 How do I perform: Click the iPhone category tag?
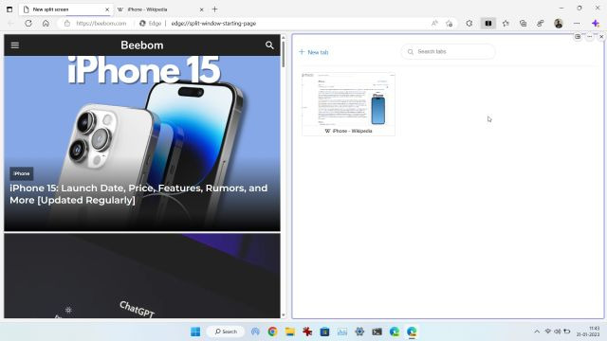pyautogui.click(x=22, y=173)
